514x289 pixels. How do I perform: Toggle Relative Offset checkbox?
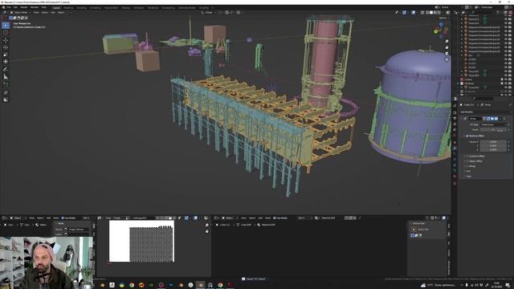[x=467, y=136]
